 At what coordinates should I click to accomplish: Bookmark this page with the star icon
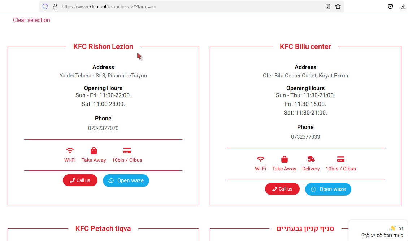coord(338,6)
